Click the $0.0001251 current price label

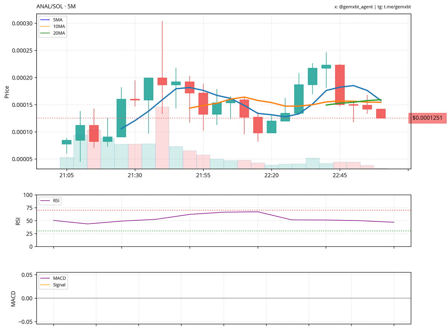click(x=427, y=118)
